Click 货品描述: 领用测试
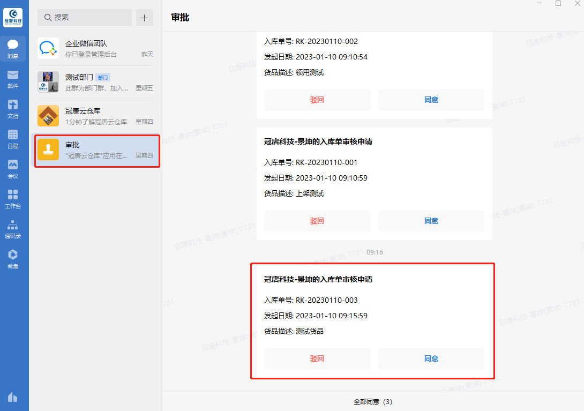The width and height of the screenshot is (584, 411). [294, 73]
